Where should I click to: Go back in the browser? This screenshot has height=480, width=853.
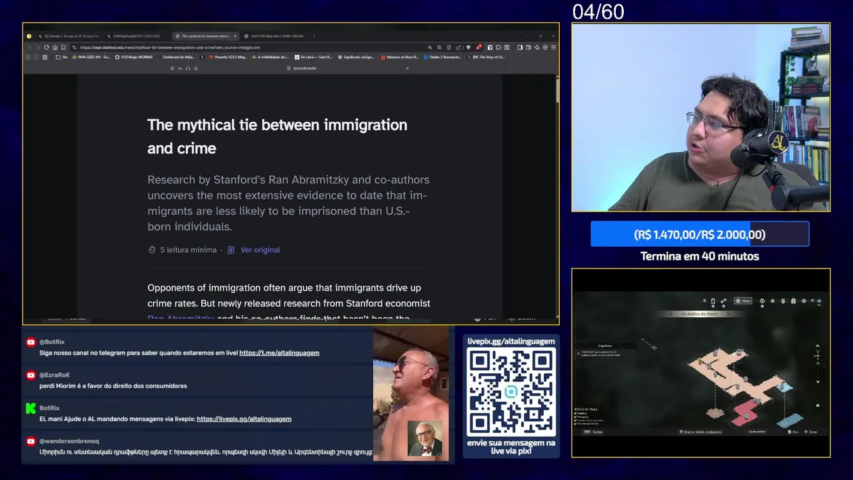tap(30, 47)
